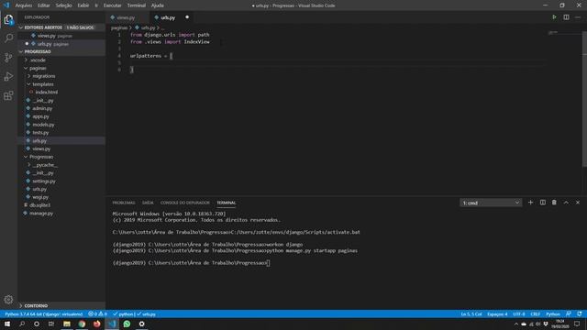Open the Executar menu
587x330 pixels.
click(x=112, y=5)
